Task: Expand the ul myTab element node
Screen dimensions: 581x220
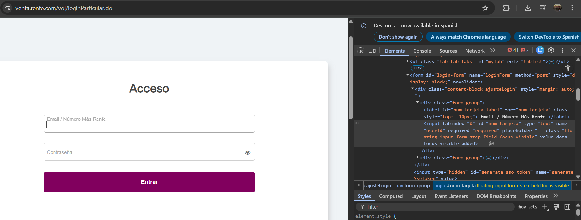Action: pyautogui.click(x=407, y=61)
